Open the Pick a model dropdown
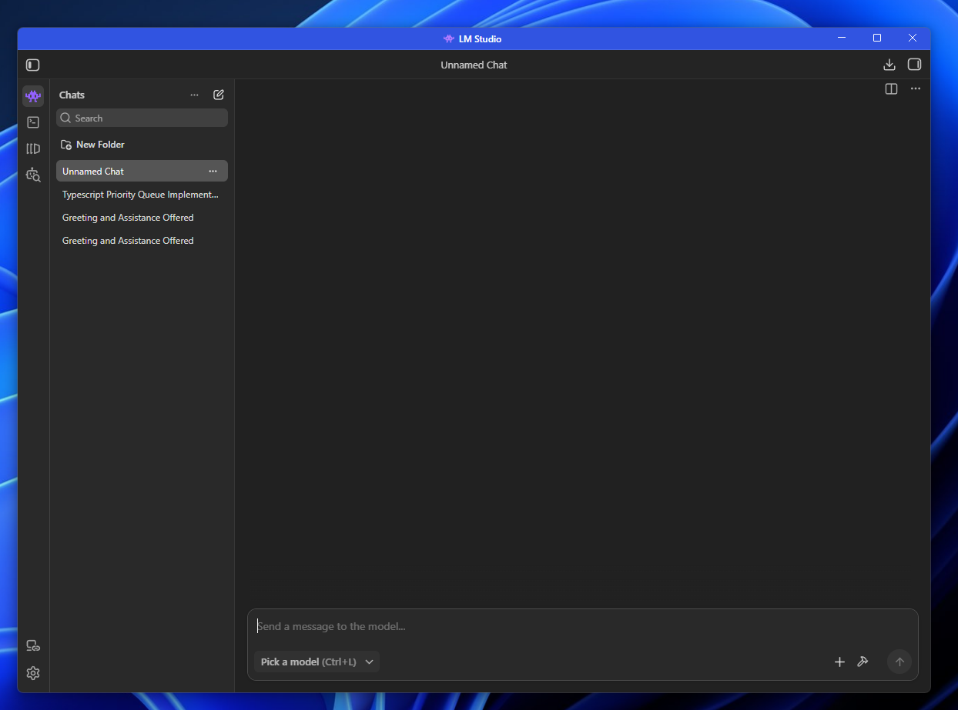Screen dimensions: 958x710 (317, 662)
